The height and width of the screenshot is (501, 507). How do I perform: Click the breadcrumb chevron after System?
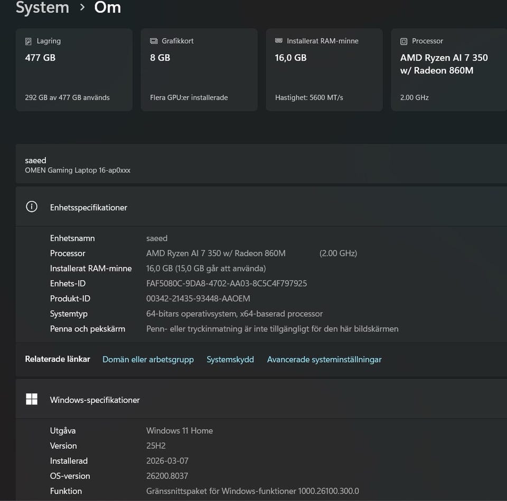[82, 8]
